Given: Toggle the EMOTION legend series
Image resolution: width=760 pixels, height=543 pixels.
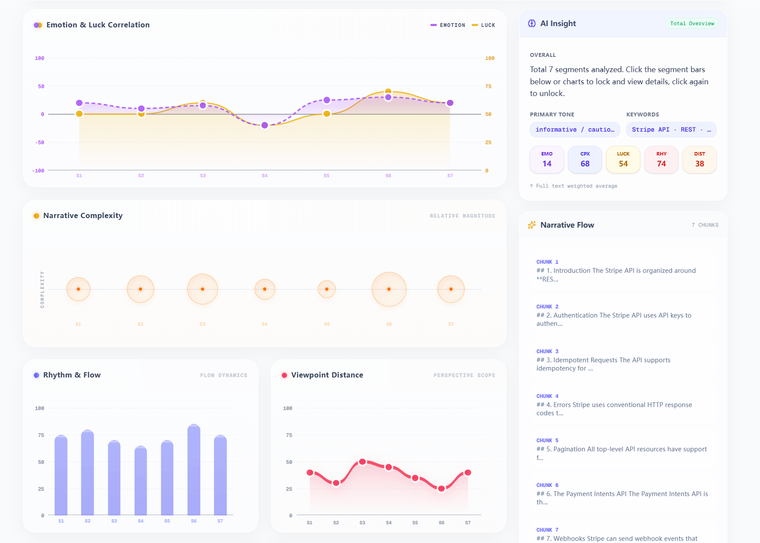Looking at the screenshot, I should pos(448,25).
